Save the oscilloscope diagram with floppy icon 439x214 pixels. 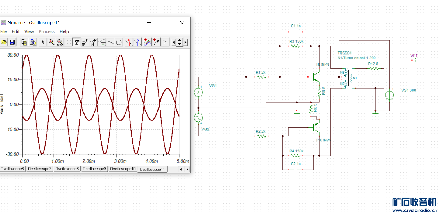(x=12, y=42)
